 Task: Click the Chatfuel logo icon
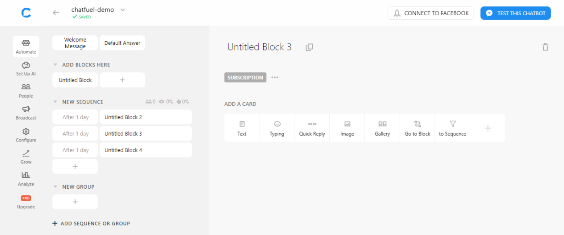coord(26,13)
